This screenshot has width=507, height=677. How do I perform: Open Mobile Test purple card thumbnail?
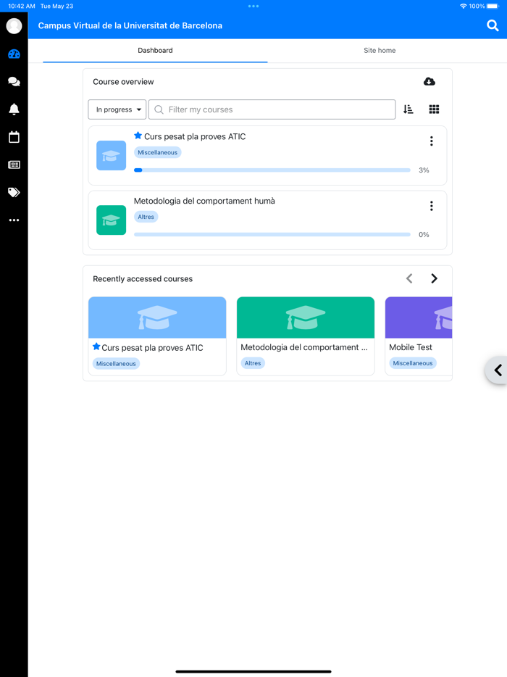419,317
